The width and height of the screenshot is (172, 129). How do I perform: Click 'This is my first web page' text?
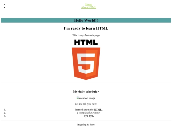86,35
